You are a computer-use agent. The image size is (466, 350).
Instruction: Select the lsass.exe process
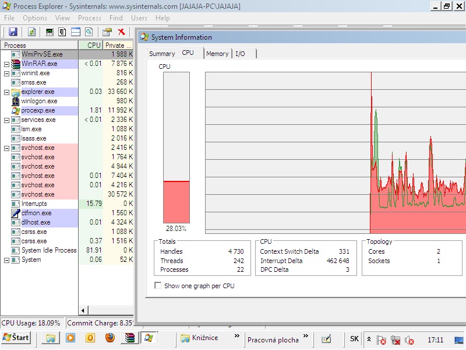[67, 138]
